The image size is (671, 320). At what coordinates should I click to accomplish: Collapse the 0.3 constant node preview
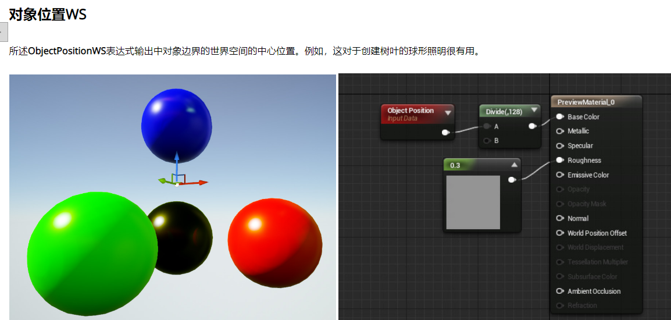click(515, 165)
